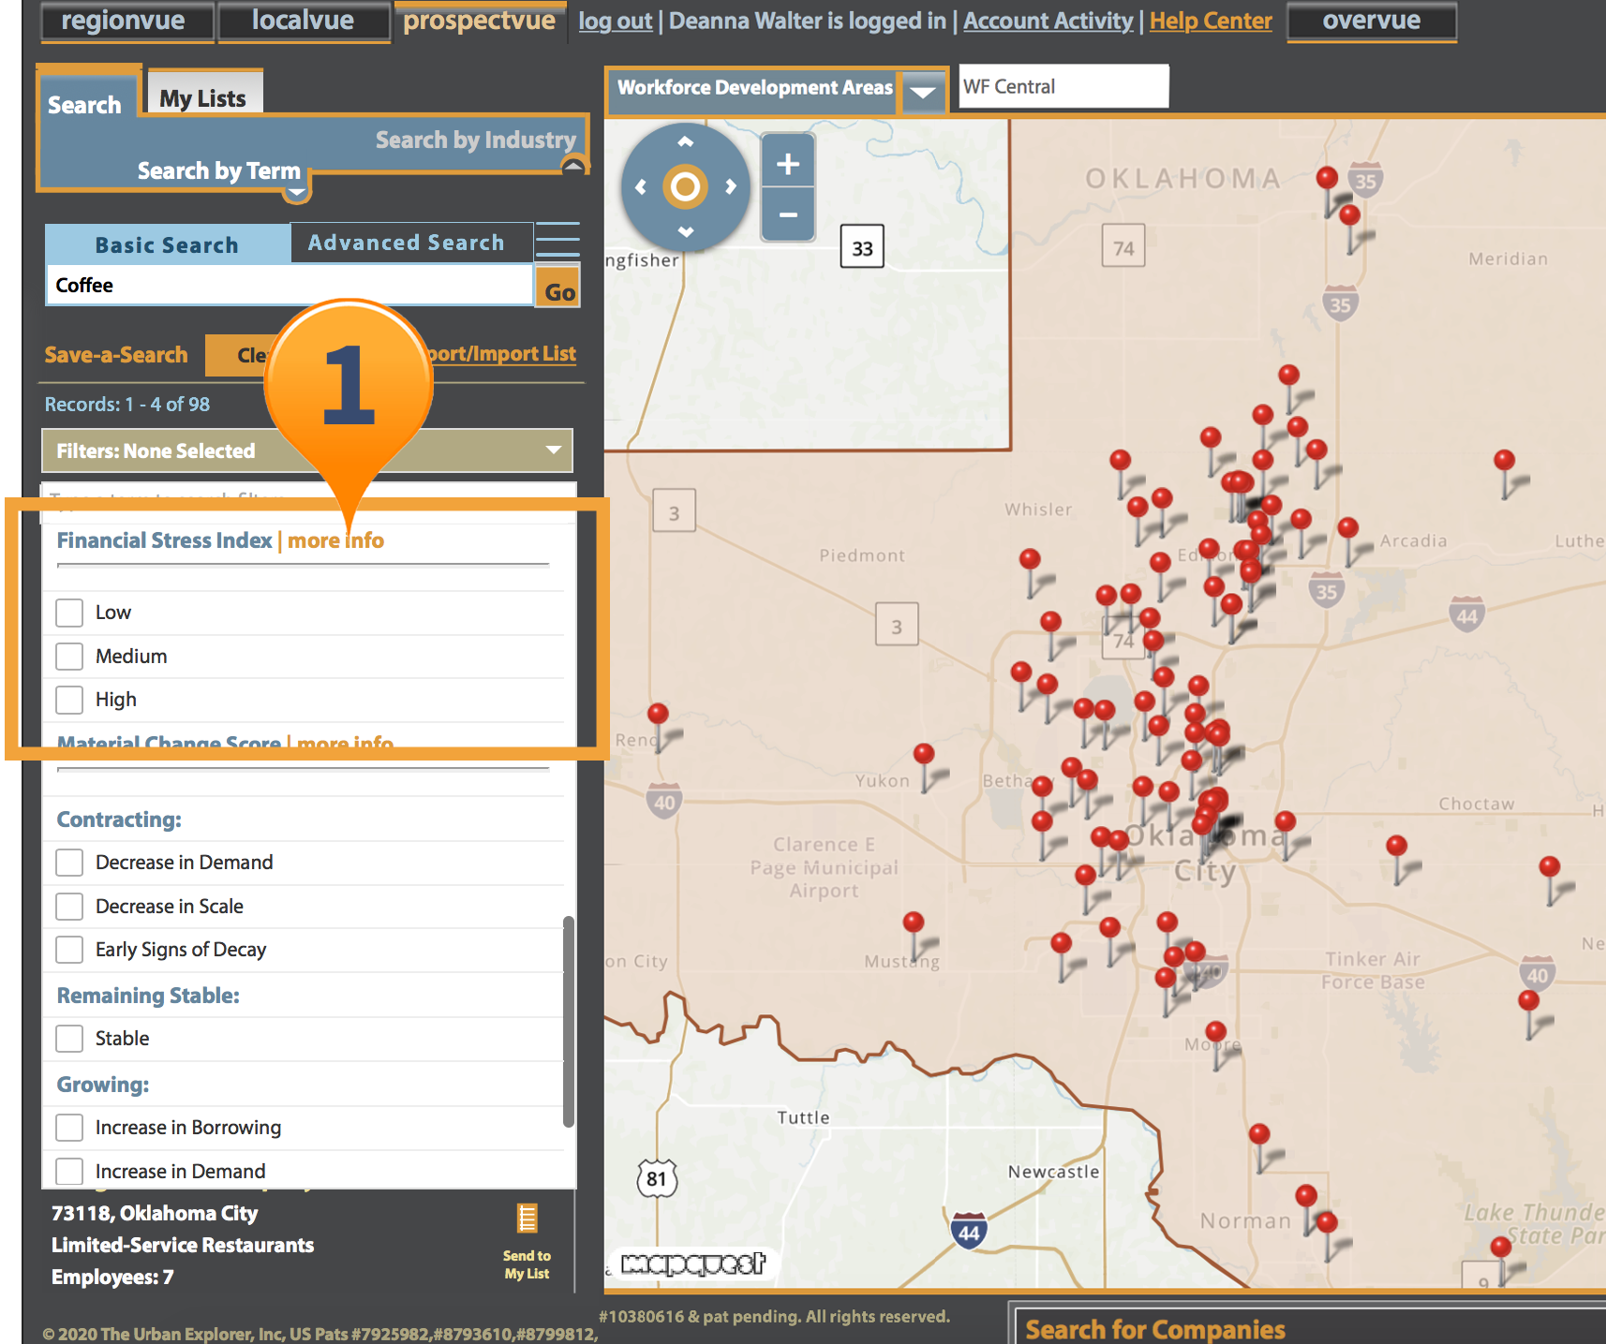This screenshot has height=1344, width=1606.
Task: Click the Save-a-Search link
Action: click(x=116, y=355)
